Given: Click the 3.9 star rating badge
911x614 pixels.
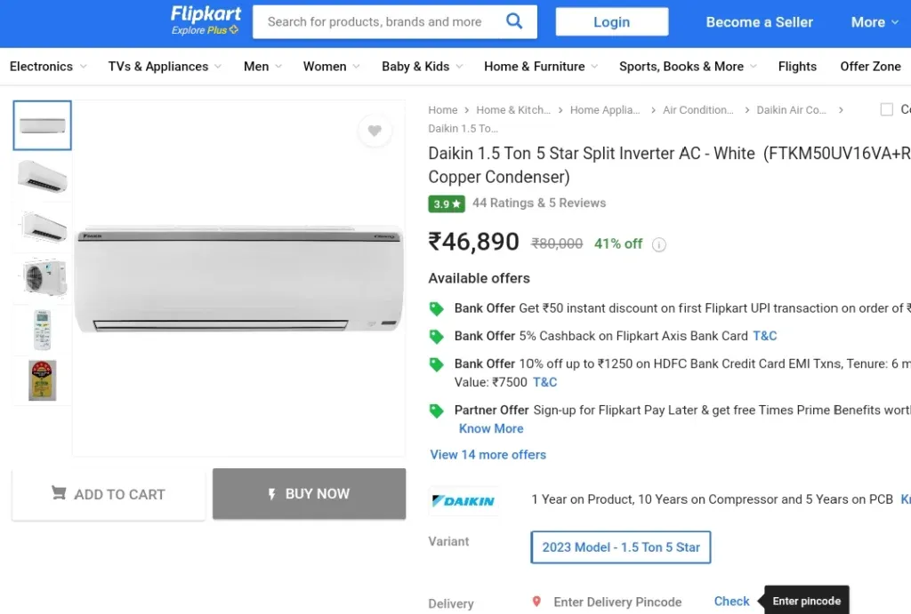Looking at the screenshot, I should 447,203.
